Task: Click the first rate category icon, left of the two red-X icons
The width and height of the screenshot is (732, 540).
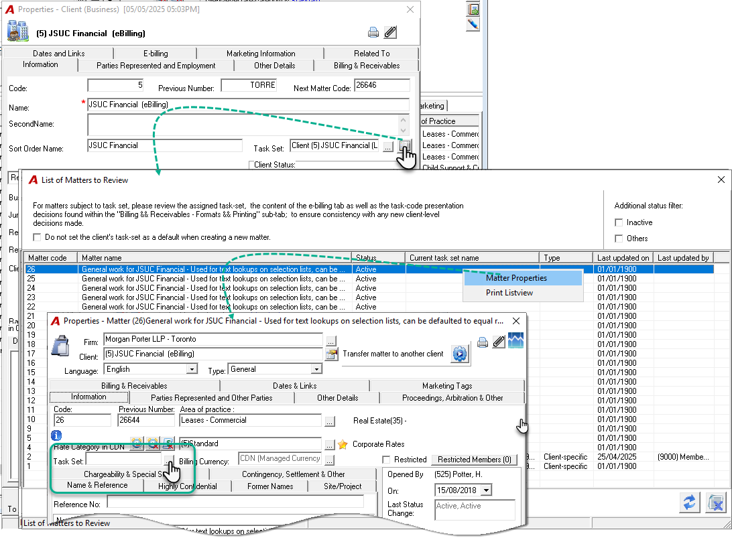Action: (x=137, y=444)
